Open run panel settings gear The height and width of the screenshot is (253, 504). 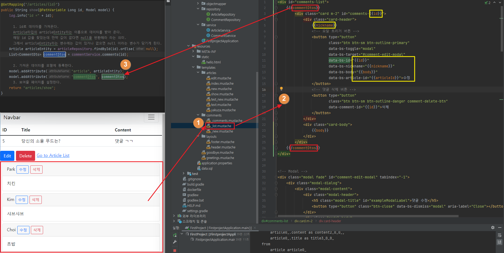(x=493, y=228)
